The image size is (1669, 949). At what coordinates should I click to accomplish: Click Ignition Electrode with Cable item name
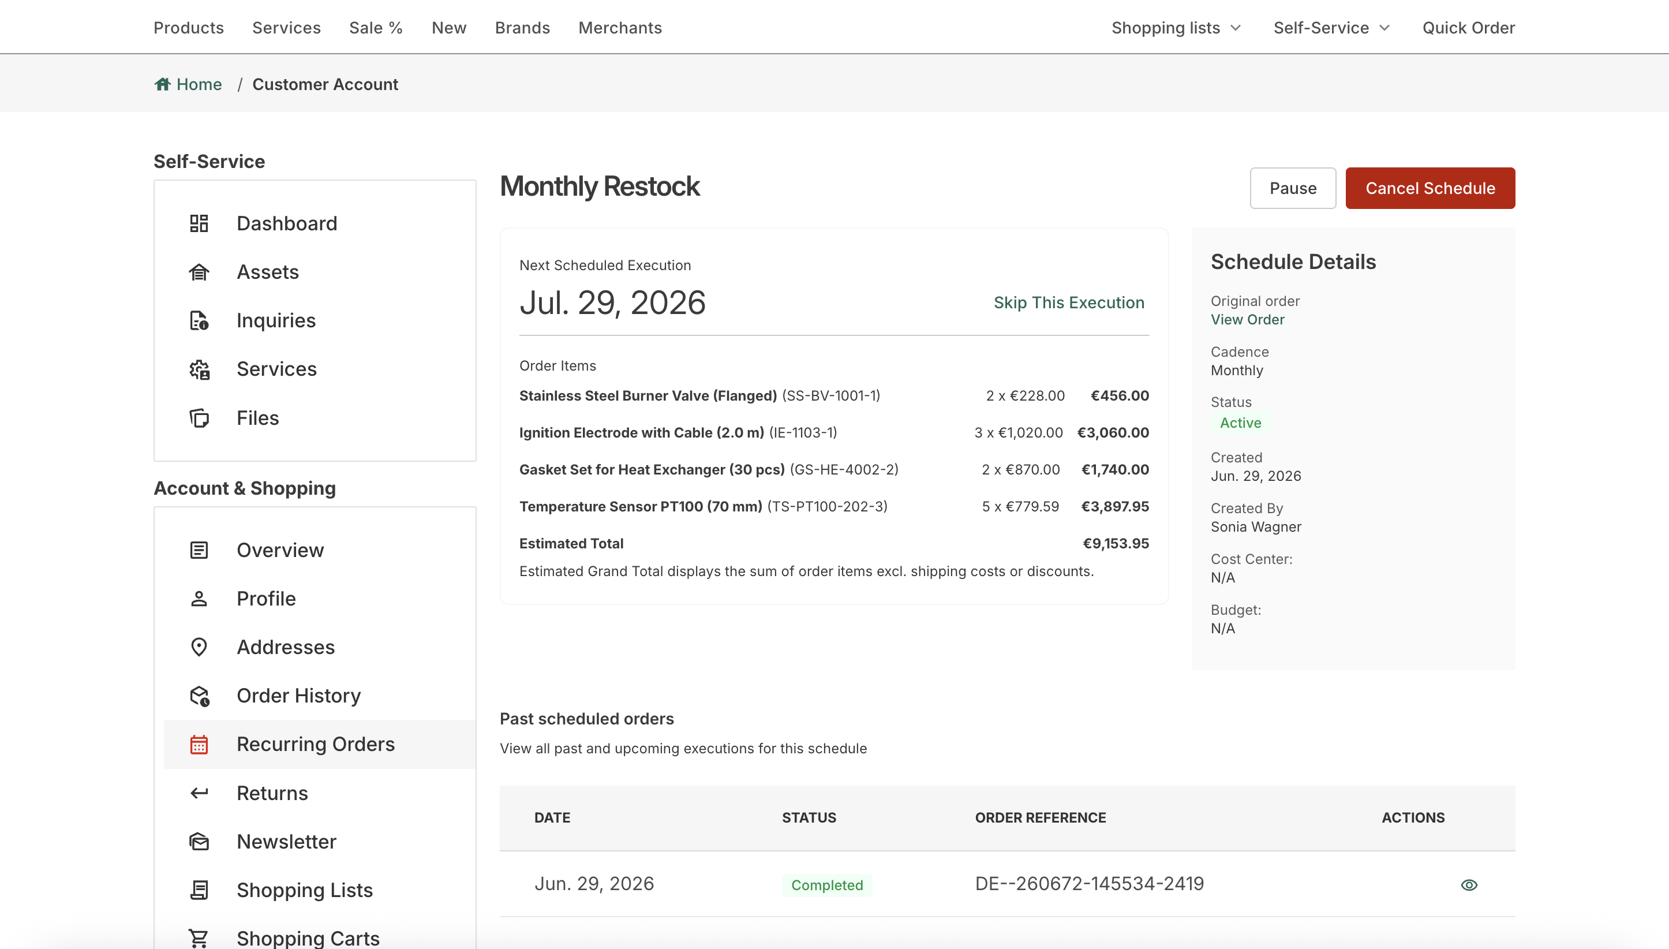(x=641, y=433)
